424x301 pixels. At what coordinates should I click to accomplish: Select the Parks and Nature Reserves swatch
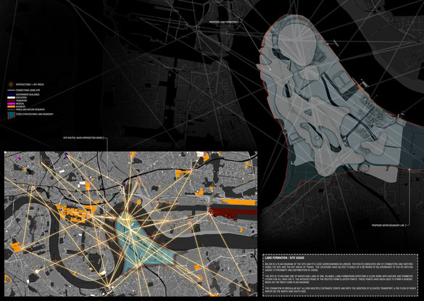(x=11, y=110)
